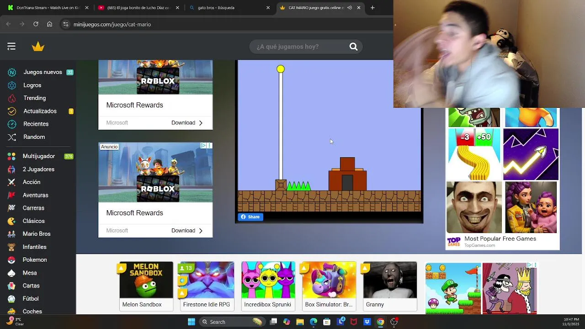The height and width of the screenshot is (329, 585).
Task: Click the Acción crossed swords icon
Action: point(12,182)
